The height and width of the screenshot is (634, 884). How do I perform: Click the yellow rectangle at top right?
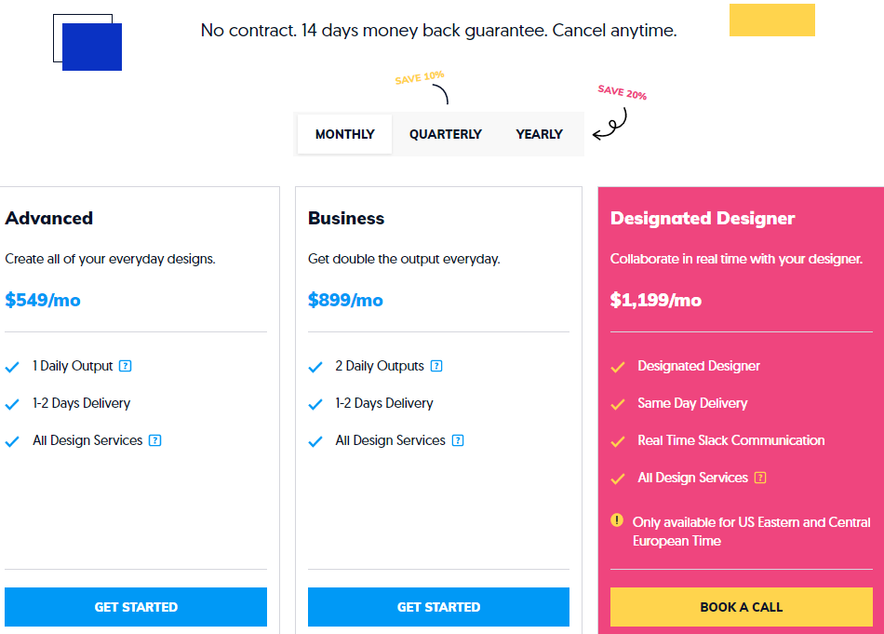(x=771, y=20)
